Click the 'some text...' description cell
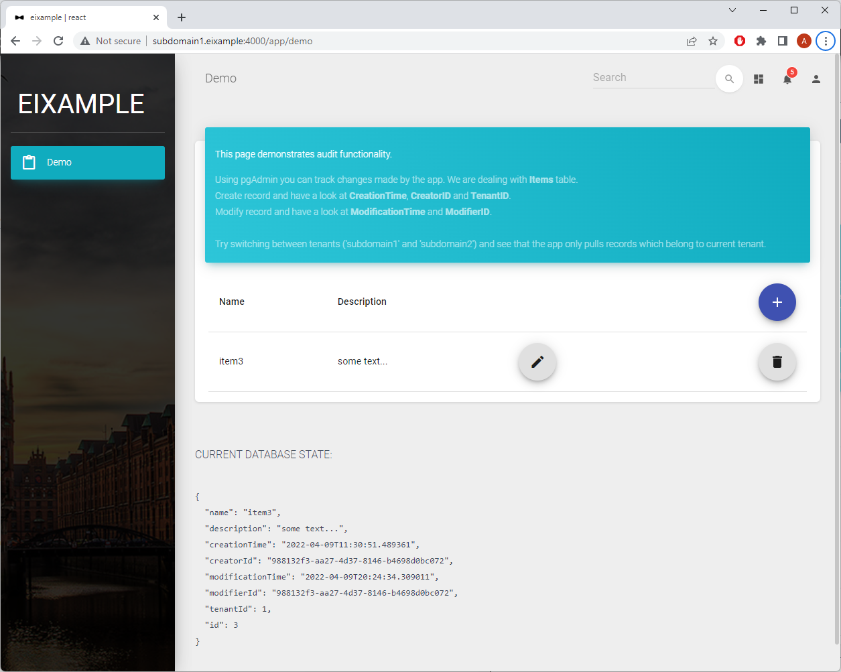Viewport: 841px width, 672px height. (x=363, y=361)
